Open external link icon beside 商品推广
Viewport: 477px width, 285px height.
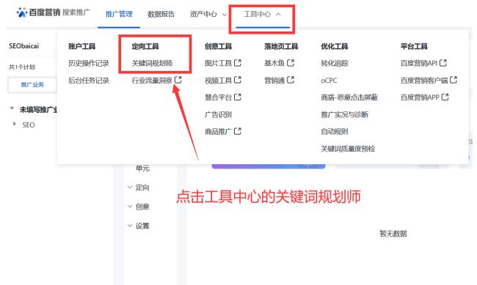[238, 131]
